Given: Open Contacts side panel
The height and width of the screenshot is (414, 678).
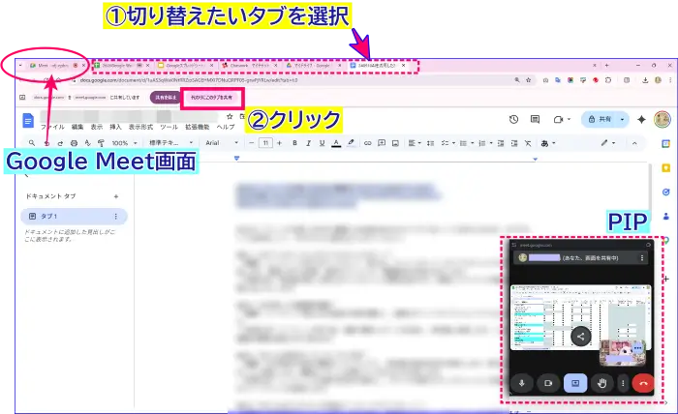Looking at the screenshot, I should pos(666,217).
